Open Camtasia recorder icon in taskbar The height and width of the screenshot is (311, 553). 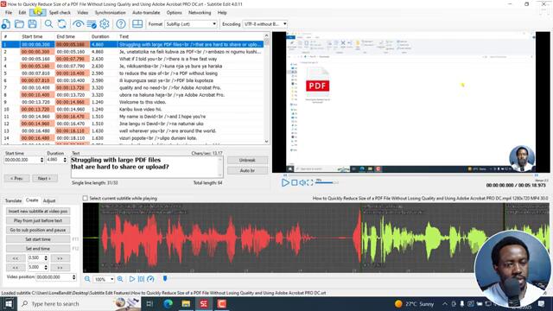(222, 303)
